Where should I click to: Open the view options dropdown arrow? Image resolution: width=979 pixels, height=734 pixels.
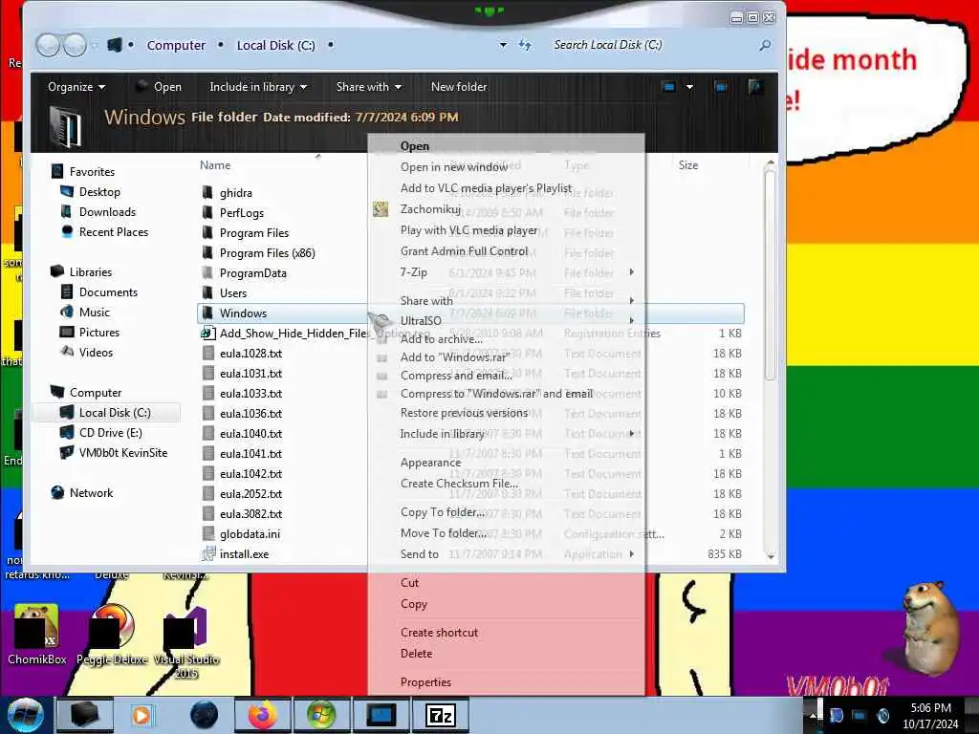pyautogui.click(x=689, y=87)
